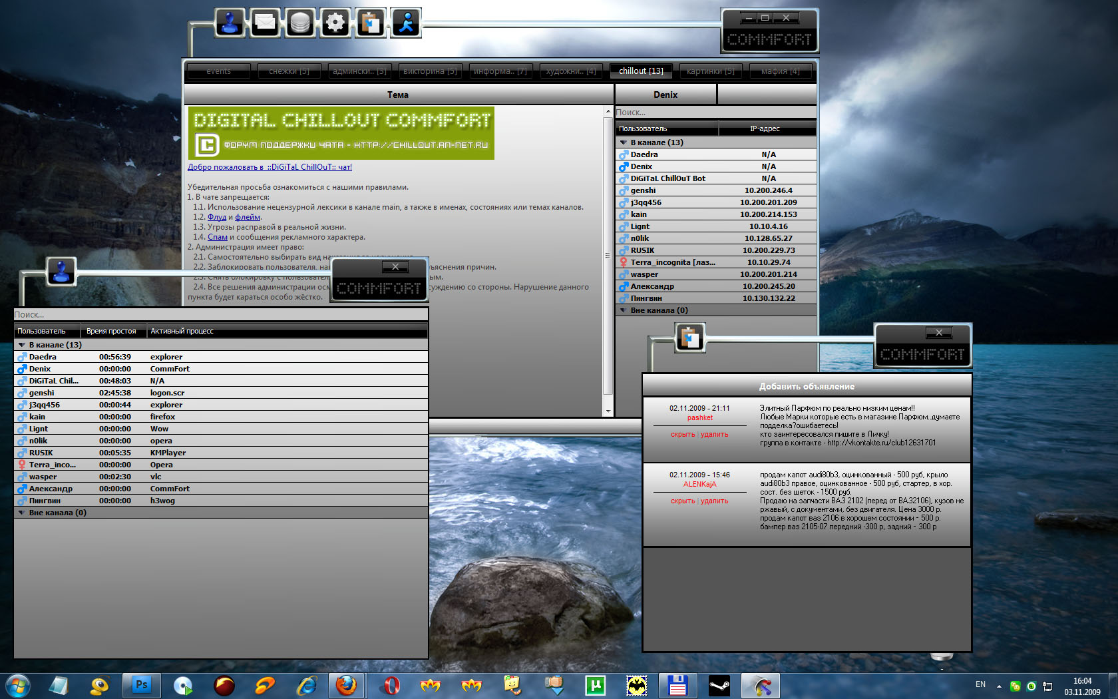The image size is (1118, 699).
Task: Click the 'Поиск...' search field above the IP-address list
Action: point(715,113)
